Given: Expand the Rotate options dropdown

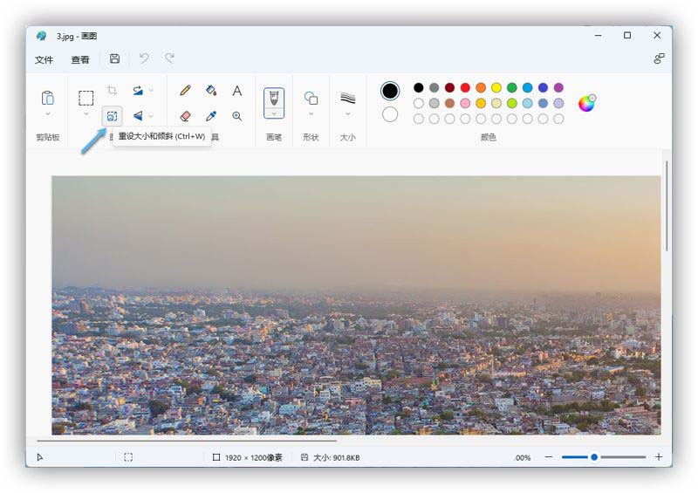Looking at the screenshot, I should [151, 90].
